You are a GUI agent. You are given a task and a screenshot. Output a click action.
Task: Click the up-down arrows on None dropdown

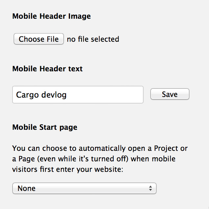(151, 188)
